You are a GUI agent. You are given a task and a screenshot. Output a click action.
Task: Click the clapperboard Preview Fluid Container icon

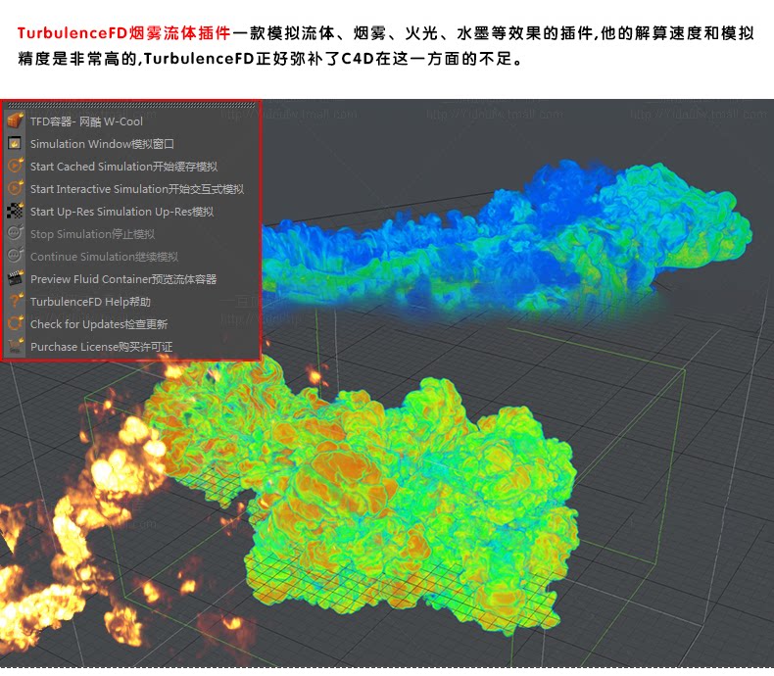coord(16,279)
